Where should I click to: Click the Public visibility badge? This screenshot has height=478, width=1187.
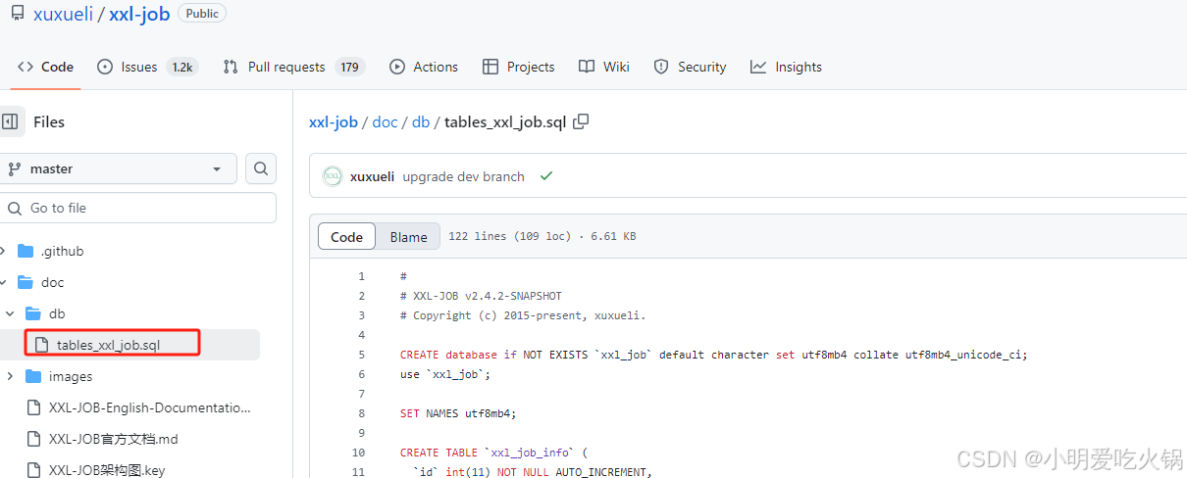pyautogui.click(x=202, y=14)
